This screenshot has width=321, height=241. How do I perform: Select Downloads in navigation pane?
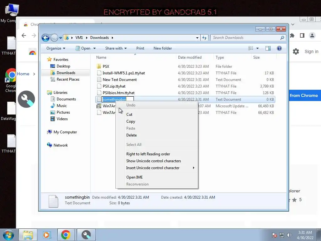pyautogui.click(x=66, y=73)
